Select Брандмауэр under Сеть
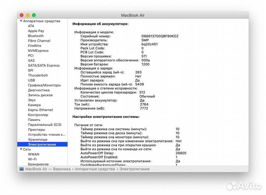This screenshot has width=266, height=195. [x=38, y=164]
